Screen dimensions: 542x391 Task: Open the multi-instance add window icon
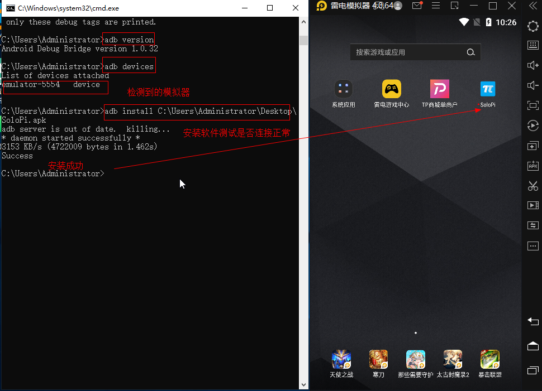[533, 146]
